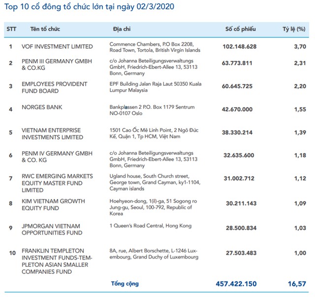The height and width of the screenshot is (297, 315).
Task: Select the 'Tỷ lệ (%)' column header
Action: [x=294, y=30]
